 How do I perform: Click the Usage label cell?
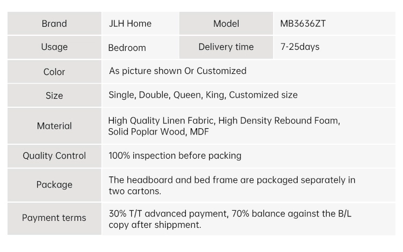54,47
